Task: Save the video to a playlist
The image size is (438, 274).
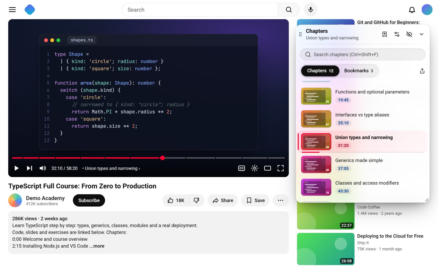Action: pyautogui.click(x=255, y=200)
